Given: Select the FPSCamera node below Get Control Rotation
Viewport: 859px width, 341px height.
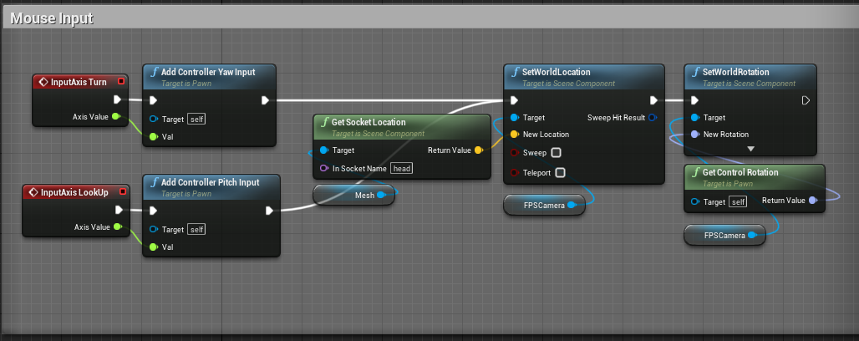Looking at the screenshot, I should click(x=724, y=236).
